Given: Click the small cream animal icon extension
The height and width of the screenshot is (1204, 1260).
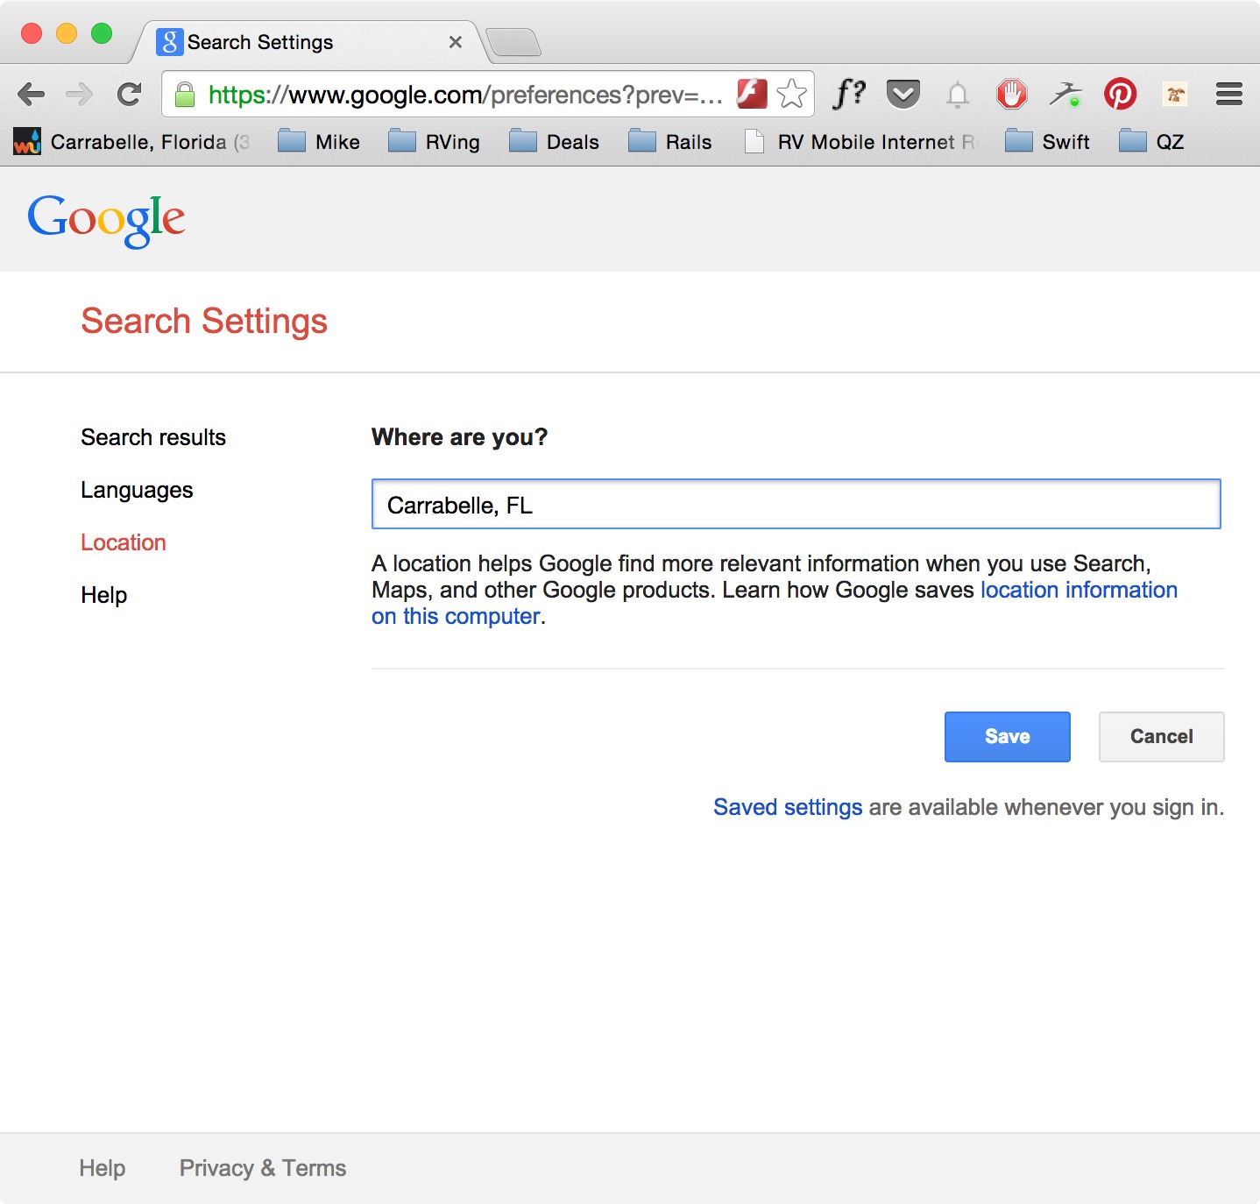Looking at the screenshot, I should tap(1175, 94).
